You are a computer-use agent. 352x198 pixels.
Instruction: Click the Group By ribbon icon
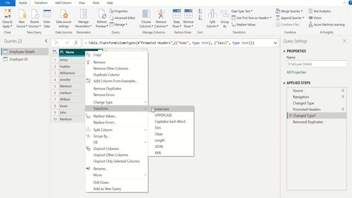(224, 14)
